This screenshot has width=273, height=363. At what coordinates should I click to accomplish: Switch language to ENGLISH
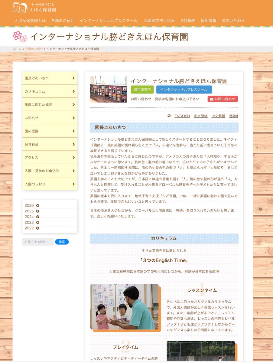click(182, 116)
